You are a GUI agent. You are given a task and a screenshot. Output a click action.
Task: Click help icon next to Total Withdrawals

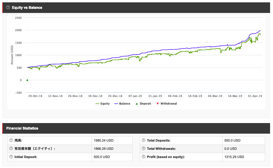pos(144,149)
